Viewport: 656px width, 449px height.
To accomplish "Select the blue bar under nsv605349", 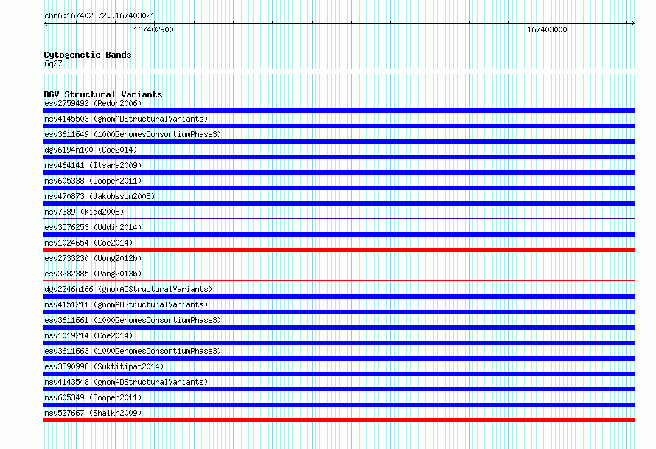I will pos(339,405).
